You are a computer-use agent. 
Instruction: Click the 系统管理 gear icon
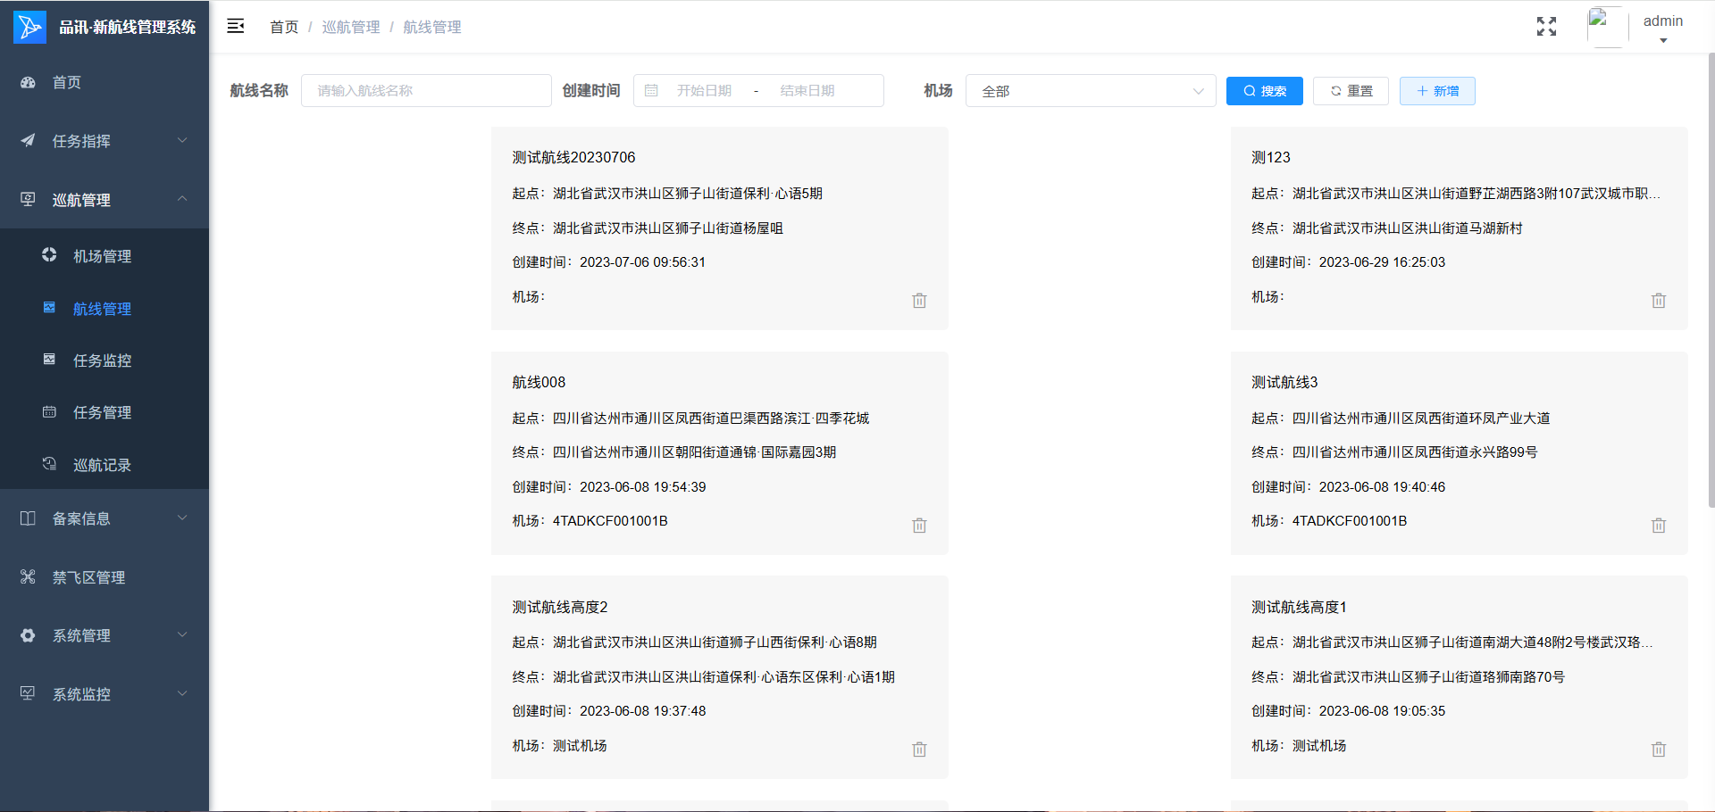tap(28, 635)
